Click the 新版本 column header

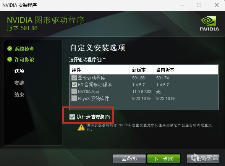click(x=142, y=70)
